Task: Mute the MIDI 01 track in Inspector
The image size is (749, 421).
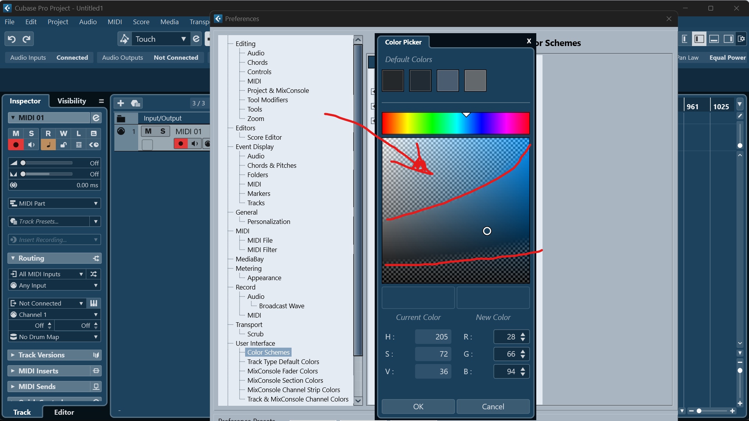Action: [16, 133]
